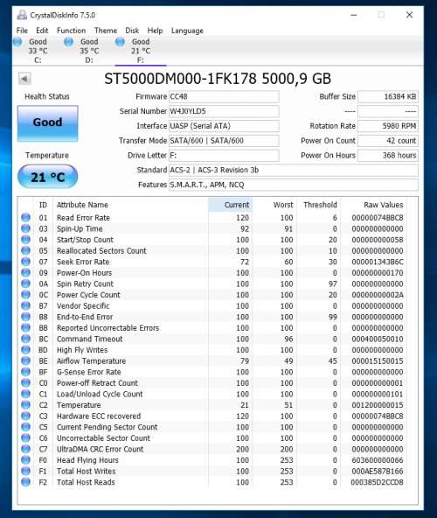Click status orb for Hardware ECC recovered
437x518 pixels.
[x=25, y=416]
